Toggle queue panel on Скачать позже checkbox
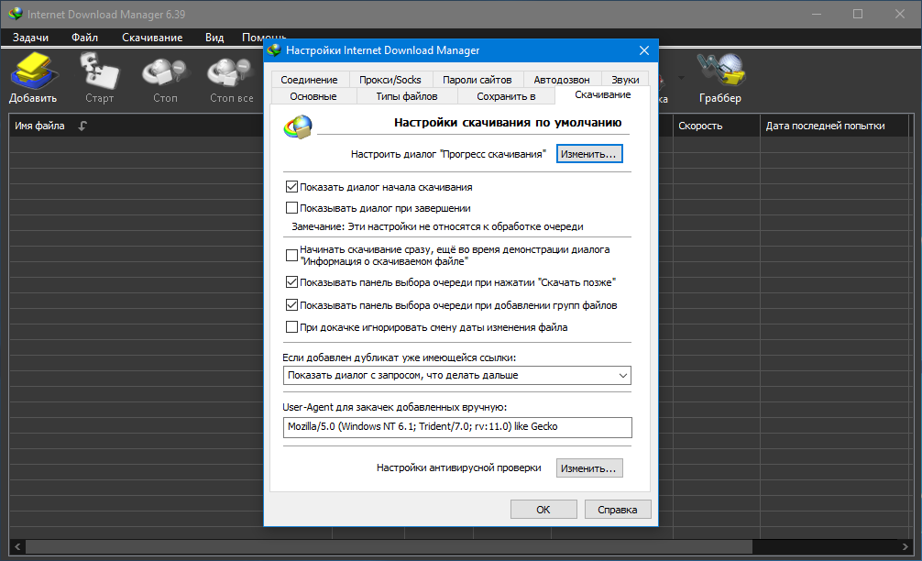This screenshot has width=922, height=561. coord(291,282)
